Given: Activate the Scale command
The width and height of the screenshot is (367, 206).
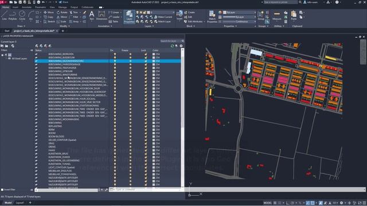Looking at the screenshot, I should pyautogui.click(x=61, y=22).
